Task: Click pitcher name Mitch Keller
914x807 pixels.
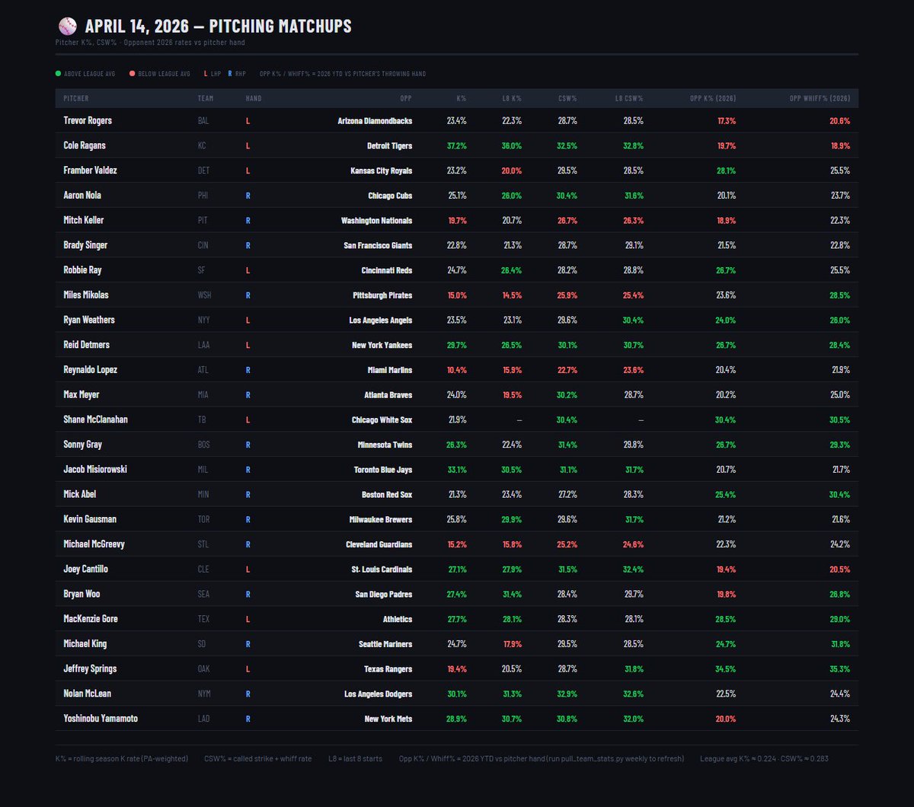Action: coord(84,220)
